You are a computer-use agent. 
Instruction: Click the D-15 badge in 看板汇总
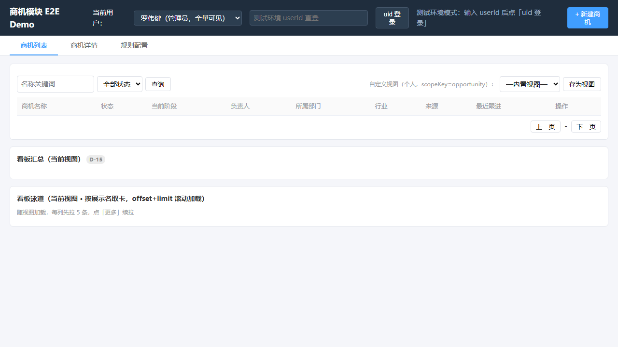point(96,160)
